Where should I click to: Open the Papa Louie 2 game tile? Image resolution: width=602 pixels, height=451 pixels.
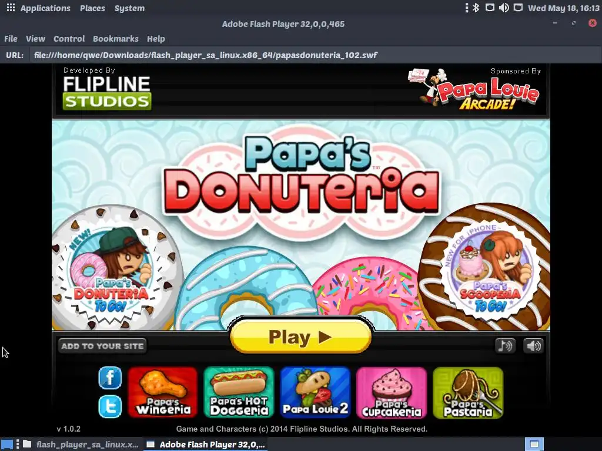click(x=315, y=392)
